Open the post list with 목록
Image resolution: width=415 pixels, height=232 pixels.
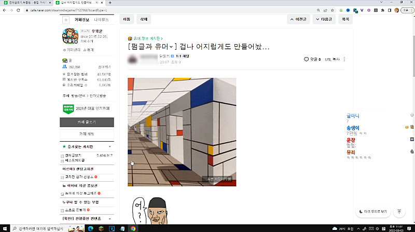345,19
